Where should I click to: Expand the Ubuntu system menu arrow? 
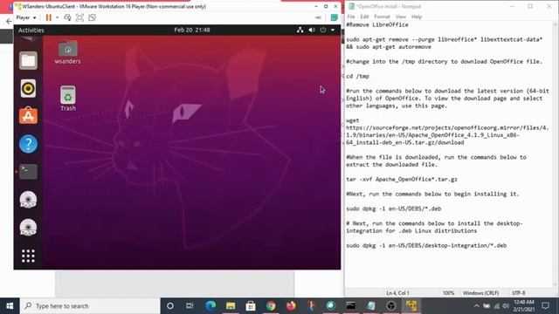tap(333, 30)
